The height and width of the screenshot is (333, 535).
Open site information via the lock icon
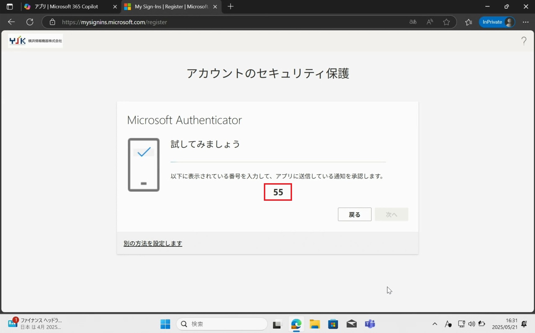click(52, 22)
